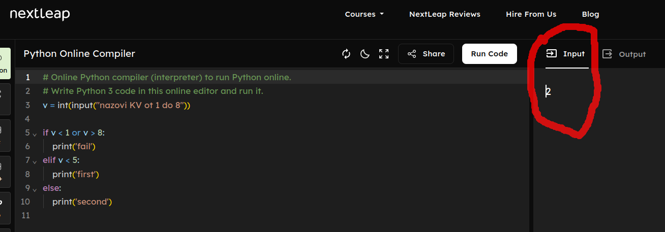This screenshot has height=232, width=665.
Task: Collapse the else block on line 9
Action: [35, 188]
